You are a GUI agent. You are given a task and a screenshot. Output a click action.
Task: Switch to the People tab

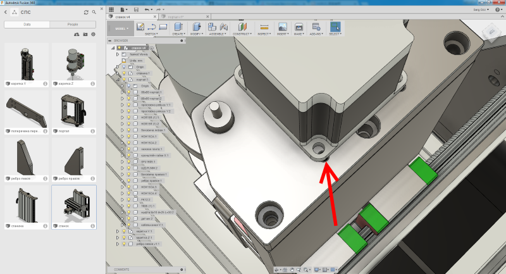73,25
